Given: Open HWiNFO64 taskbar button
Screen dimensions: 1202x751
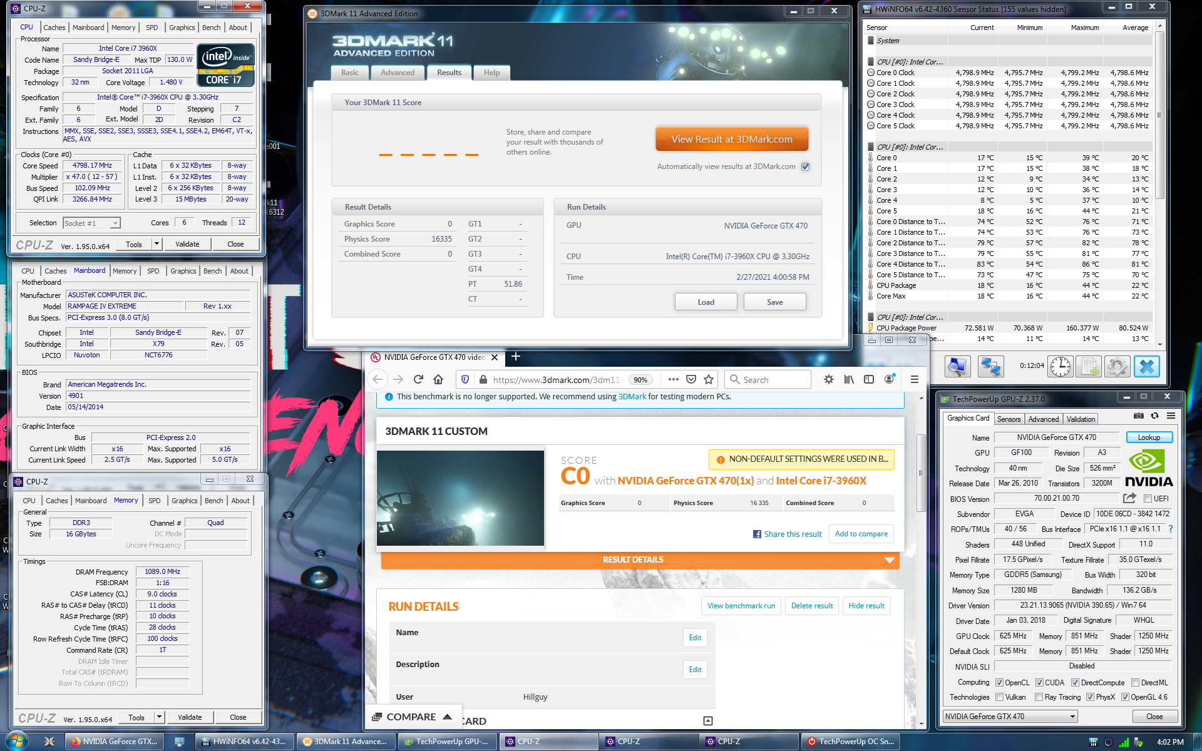Looking at the screenshot, I should [244, 742].
